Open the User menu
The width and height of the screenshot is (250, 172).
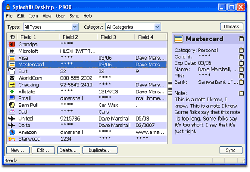point(60,16)
